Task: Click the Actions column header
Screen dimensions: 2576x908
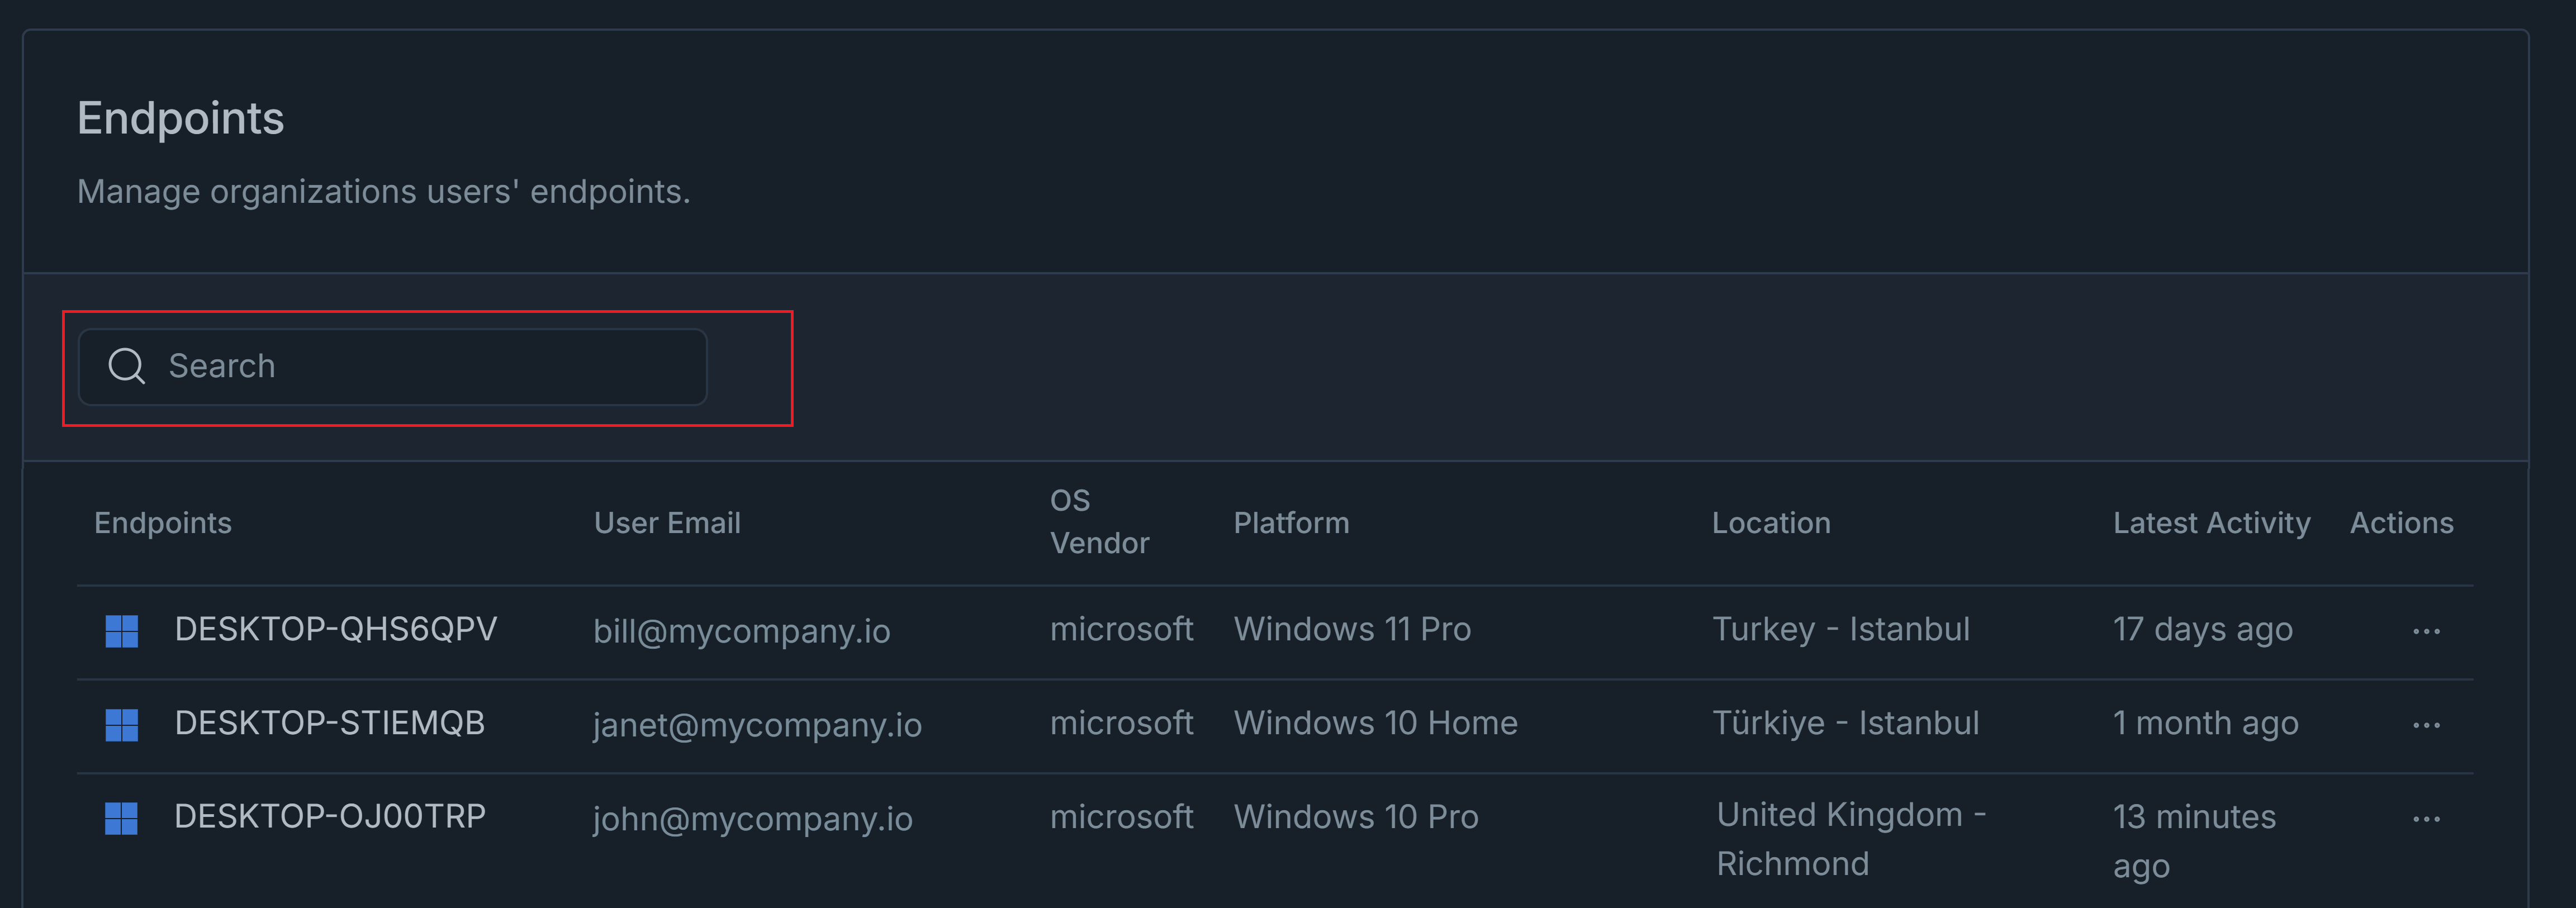Action: click(2401, 523)
